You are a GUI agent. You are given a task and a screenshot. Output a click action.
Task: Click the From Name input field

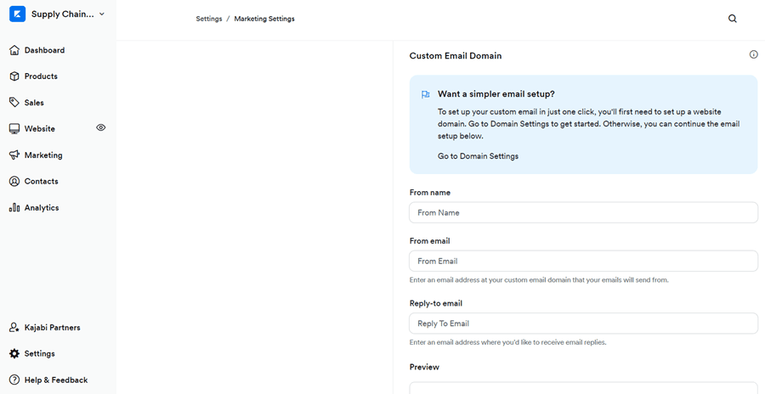click(583, 212)
